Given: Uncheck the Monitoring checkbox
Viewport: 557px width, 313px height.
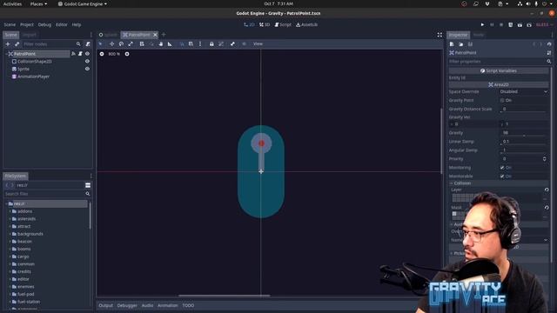Looking at the screenshot, I should [502, 168].
